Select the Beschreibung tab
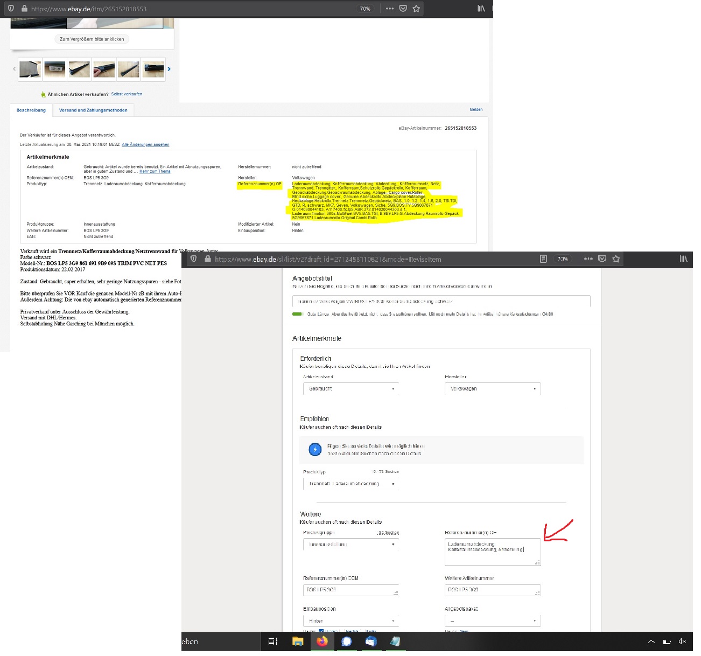 tap(31, 110)
